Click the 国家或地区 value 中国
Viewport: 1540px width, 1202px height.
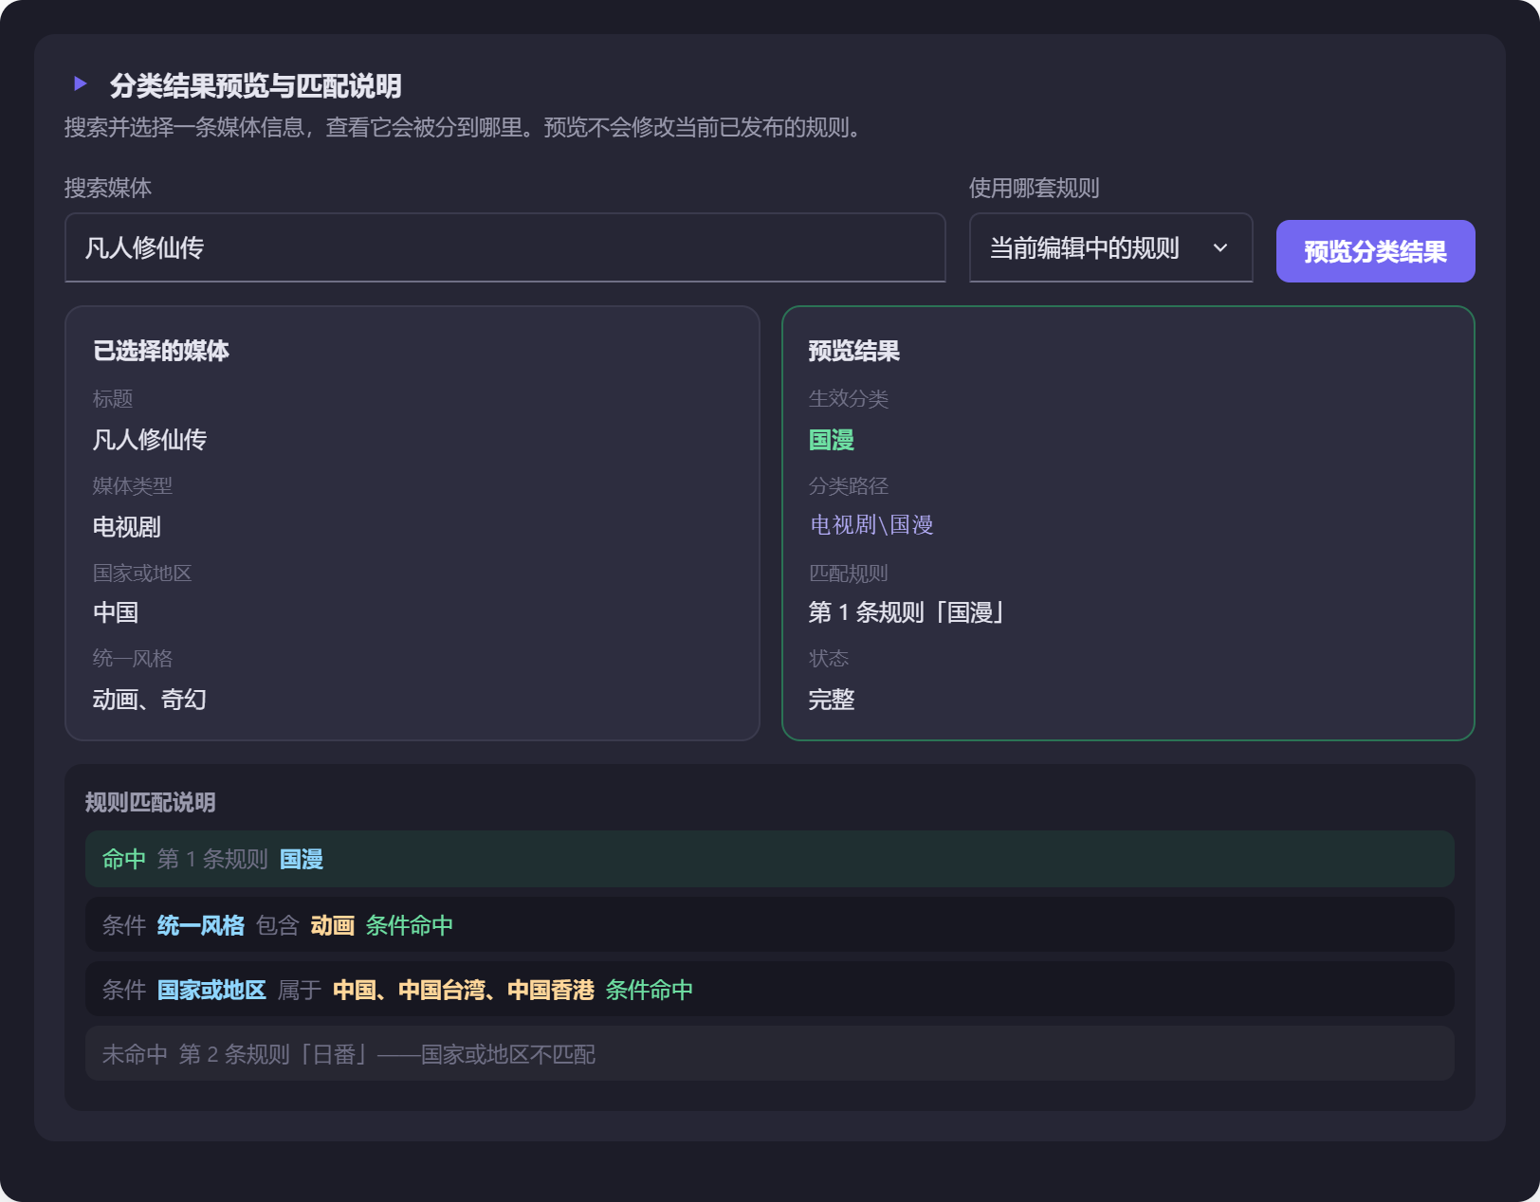(x=116, y=612)
